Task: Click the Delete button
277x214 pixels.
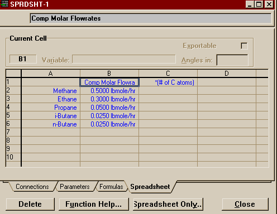Action: coord(30,204)
